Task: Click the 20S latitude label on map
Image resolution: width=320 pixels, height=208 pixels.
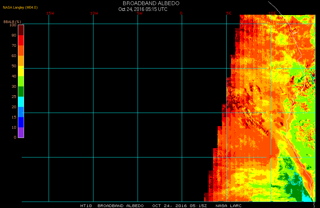Action: pos(273,157)
